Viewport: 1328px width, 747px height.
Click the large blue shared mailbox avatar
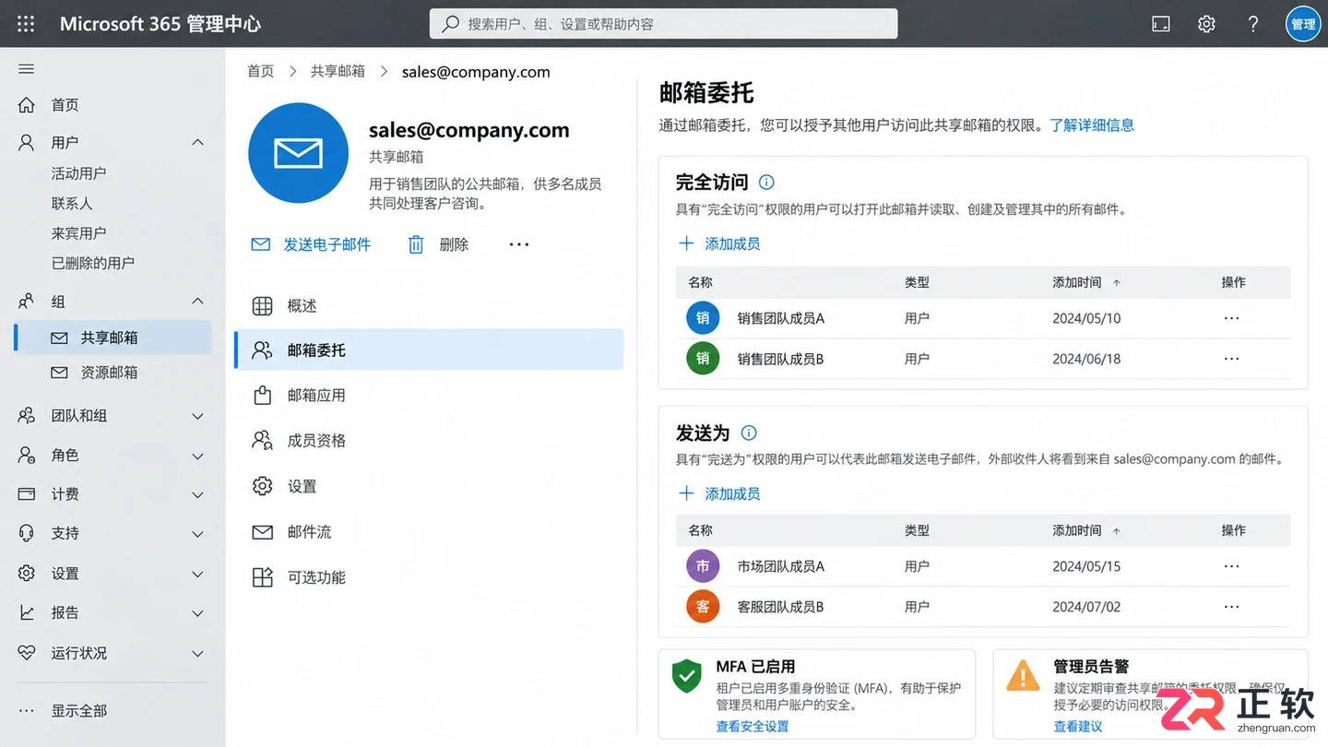pyautogui.click(x=298, y=153)
